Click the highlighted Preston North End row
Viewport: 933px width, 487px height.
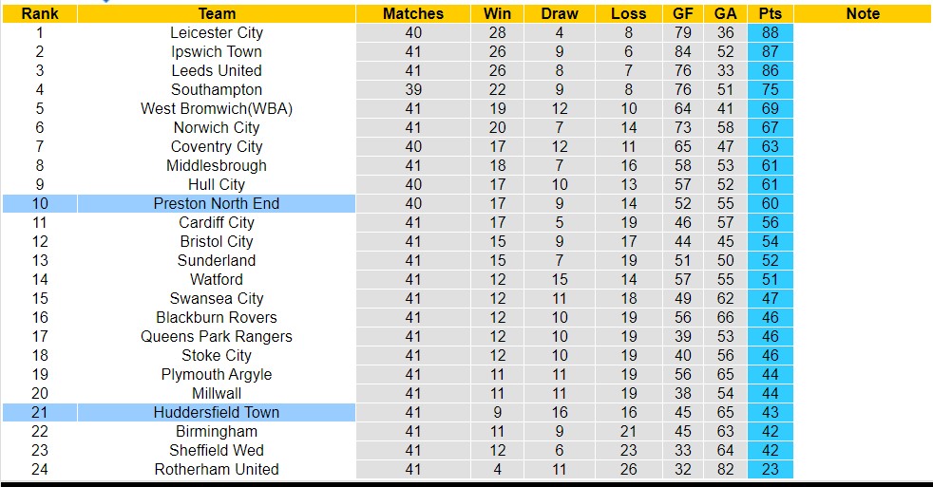point(217,203)
